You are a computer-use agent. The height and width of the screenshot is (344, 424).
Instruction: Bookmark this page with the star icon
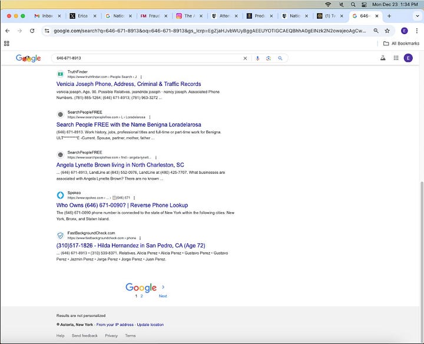coord(387,31)
